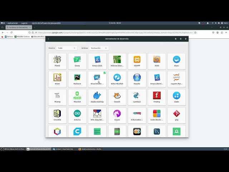Open the ArduinoBlocks app tile
Image resolution: width=229 pixels, height=172 pixels.
pos(137,115)
